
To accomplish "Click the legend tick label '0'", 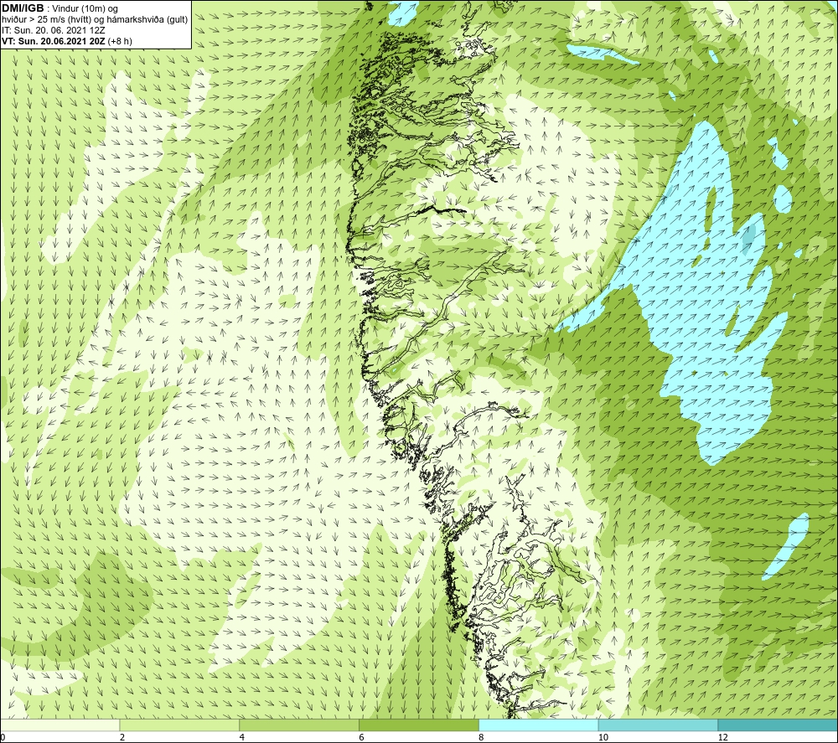I will [3, 738].
